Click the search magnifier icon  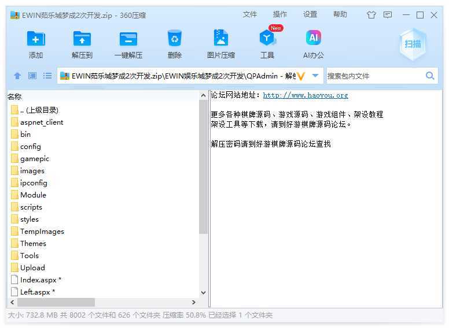(430, 76)
